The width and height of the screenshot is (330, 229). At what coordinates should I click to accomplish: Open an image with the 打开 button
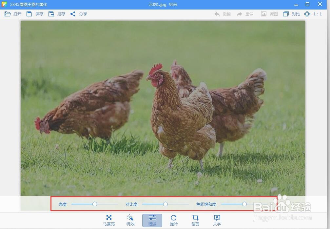point(13,14)
